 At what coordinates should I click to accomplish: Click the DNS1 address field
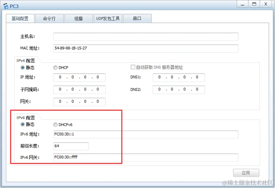tap(179, 77)
